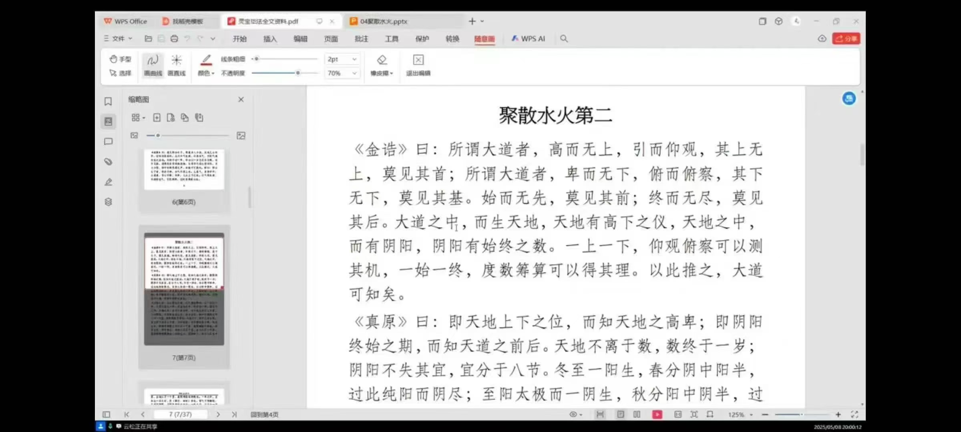Select the hand (手型) tool
The height and width of the screenshot is (432, 961).
coord(120,59)
